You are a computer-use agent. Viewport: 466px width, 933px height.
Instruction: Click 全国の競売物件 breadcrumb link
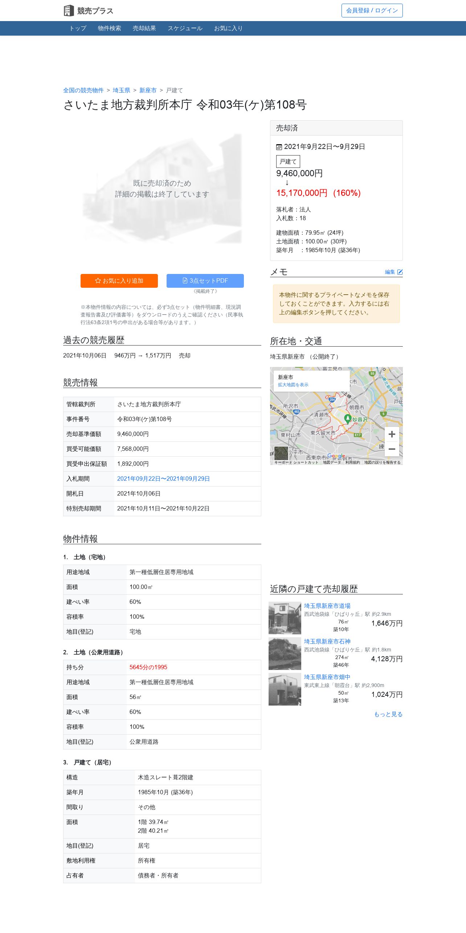click(x=83, y=90)
